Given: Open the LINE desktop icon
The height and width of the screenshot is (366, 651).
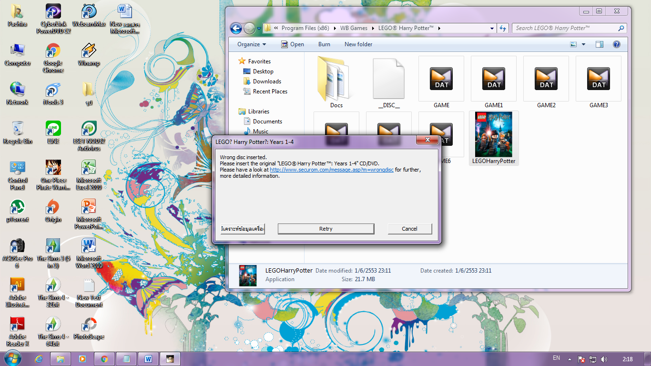Looking at the screenshot, I should click(x=53, y=132).
